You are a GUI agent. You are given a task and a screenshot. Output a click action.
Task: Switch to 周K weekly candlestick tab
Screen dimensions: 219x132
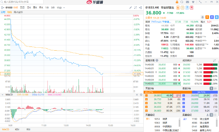coord(35,8)
